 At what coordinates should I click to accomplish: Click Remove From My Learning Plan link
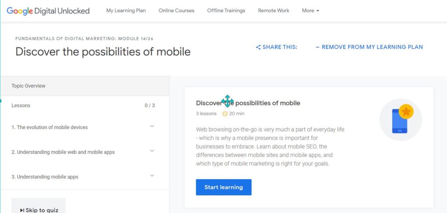tap(369, 47)
